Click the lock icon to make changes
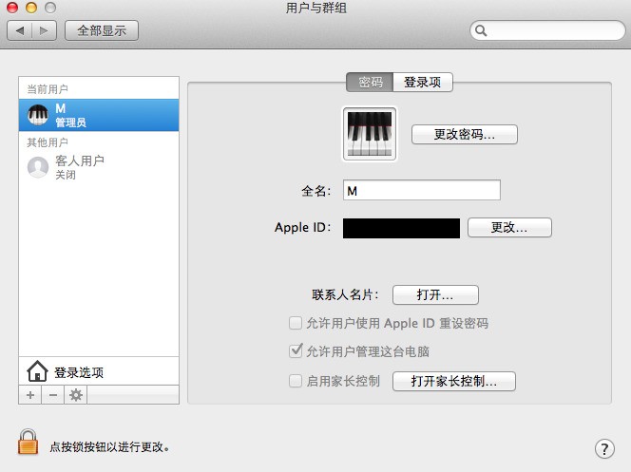631x472 pixels. 28,442
